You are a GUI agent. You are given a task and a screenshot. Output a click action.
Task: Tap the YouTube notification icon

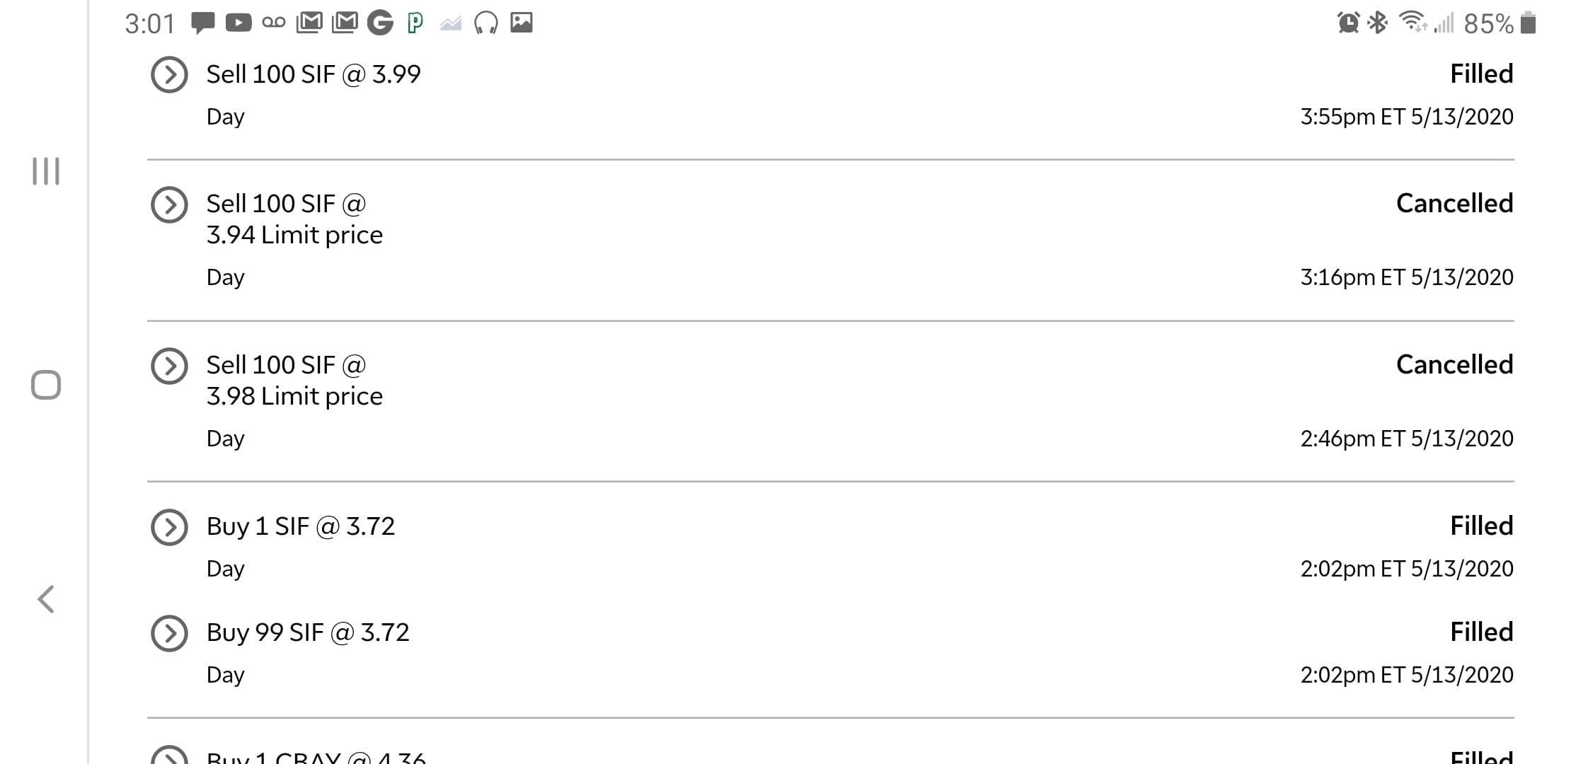coord(238,23)
